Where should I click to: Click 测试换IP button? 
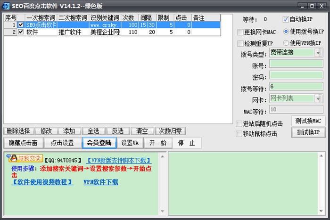[x=308, y=132]
